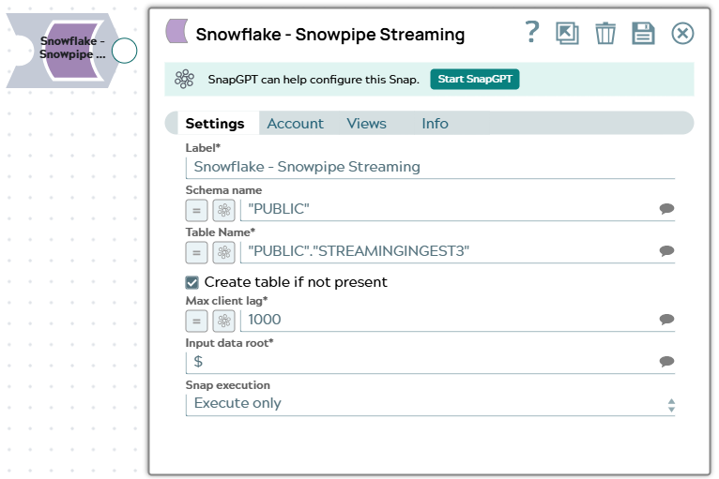Click the purple Snap icon beside dialog title

point(177,31)
